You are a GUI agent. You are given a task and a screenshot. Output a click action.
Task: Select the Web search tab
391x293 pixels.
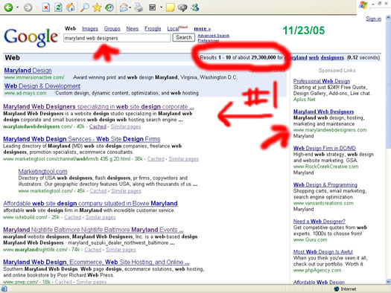pyautogui.click(x=70, y=28)
